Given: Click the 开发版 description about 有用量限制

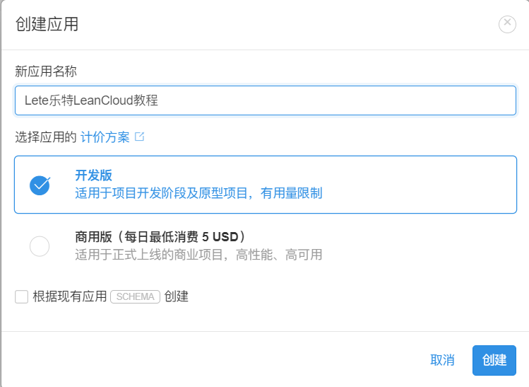Looking at the screenshot, I should pyautogui.click(x=198, y=192).
